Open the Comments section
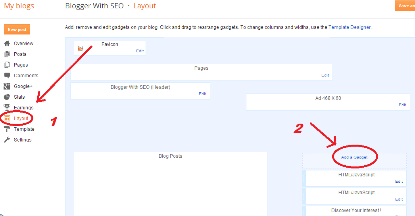 26,76
